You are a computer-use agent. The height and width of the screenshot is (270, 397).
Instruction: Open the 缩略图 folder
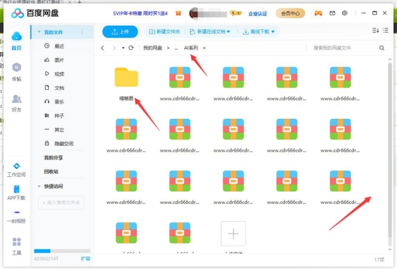pos(126,84)
